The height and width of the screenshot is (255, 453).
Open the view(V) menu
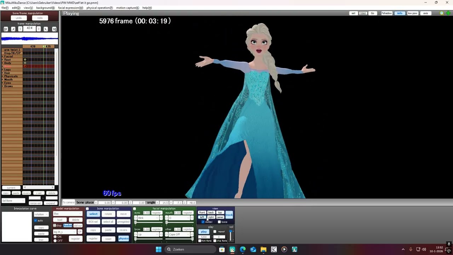28,8
